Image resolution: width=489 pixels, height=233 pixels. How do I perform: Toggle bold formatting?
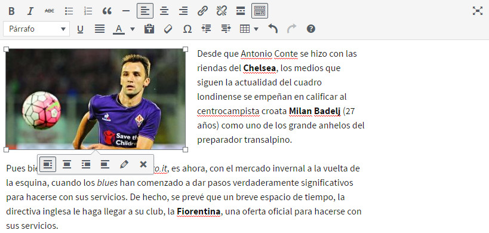point(11,11)
